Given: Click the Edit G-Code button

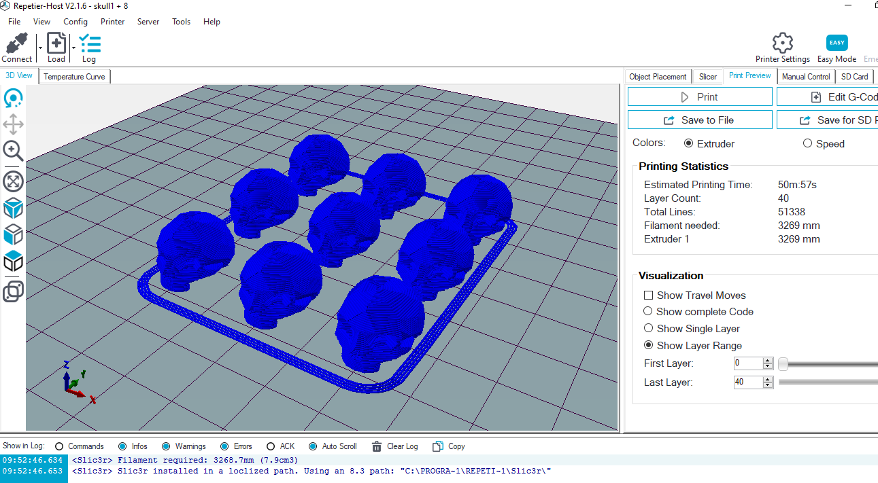Looking at the screenshot, I should pyautogui.click(x=827, y=96).
